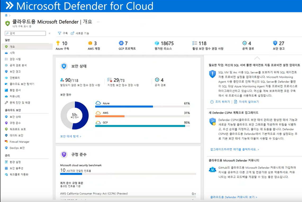This screenshot has width=302, height=202.
Task: Click the 데이터 보안 icon in sidebar
Action: click(x=6, y=136)
